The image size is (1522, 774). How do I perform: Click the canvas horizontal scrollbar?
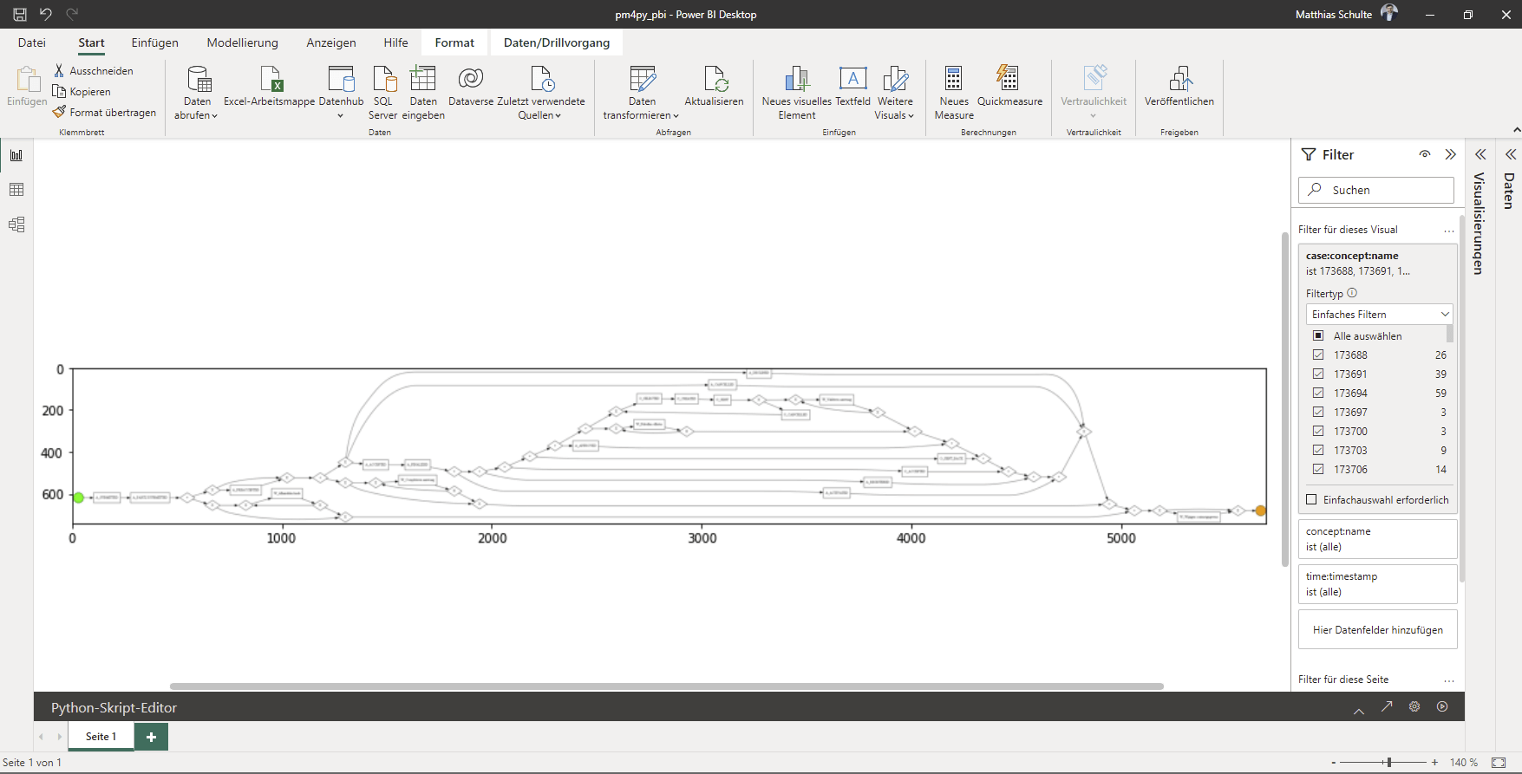[666, 686]
